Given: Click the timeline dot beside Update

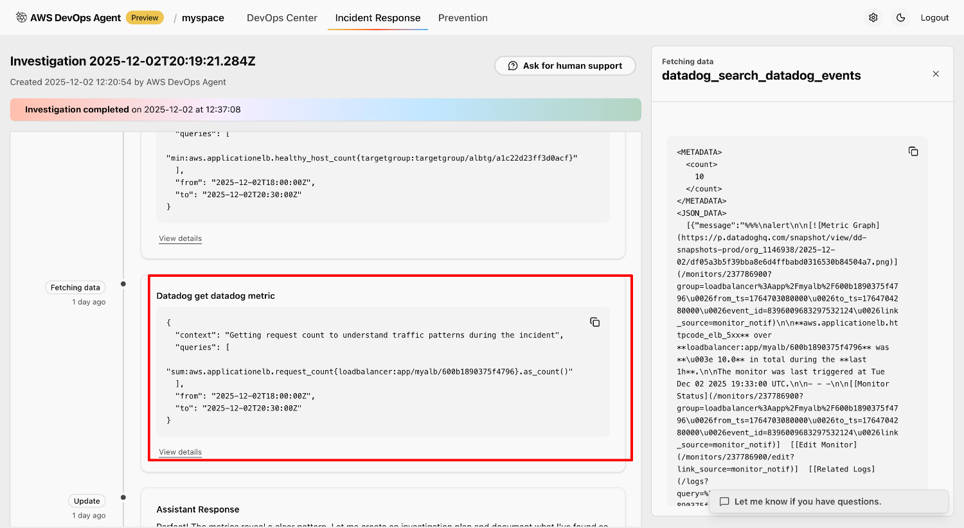Looking at the screenshot, I should (x=123, y=497).
